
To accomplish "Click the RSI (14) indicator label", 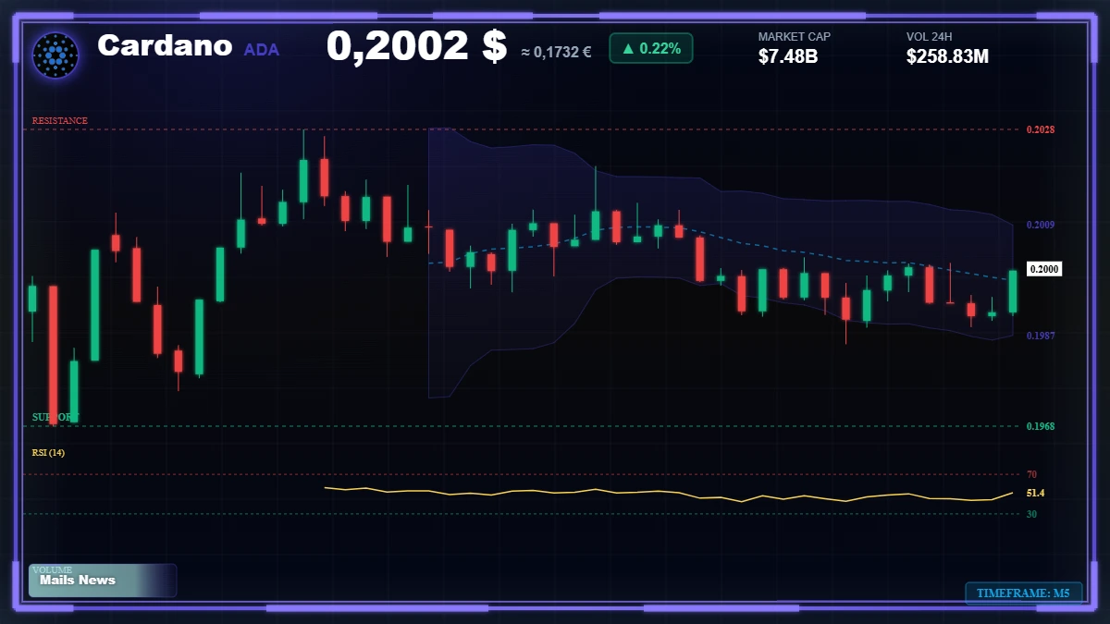I will coord(48,452).
